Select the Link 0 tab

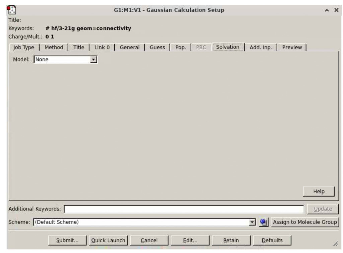[x=102, y=47]
